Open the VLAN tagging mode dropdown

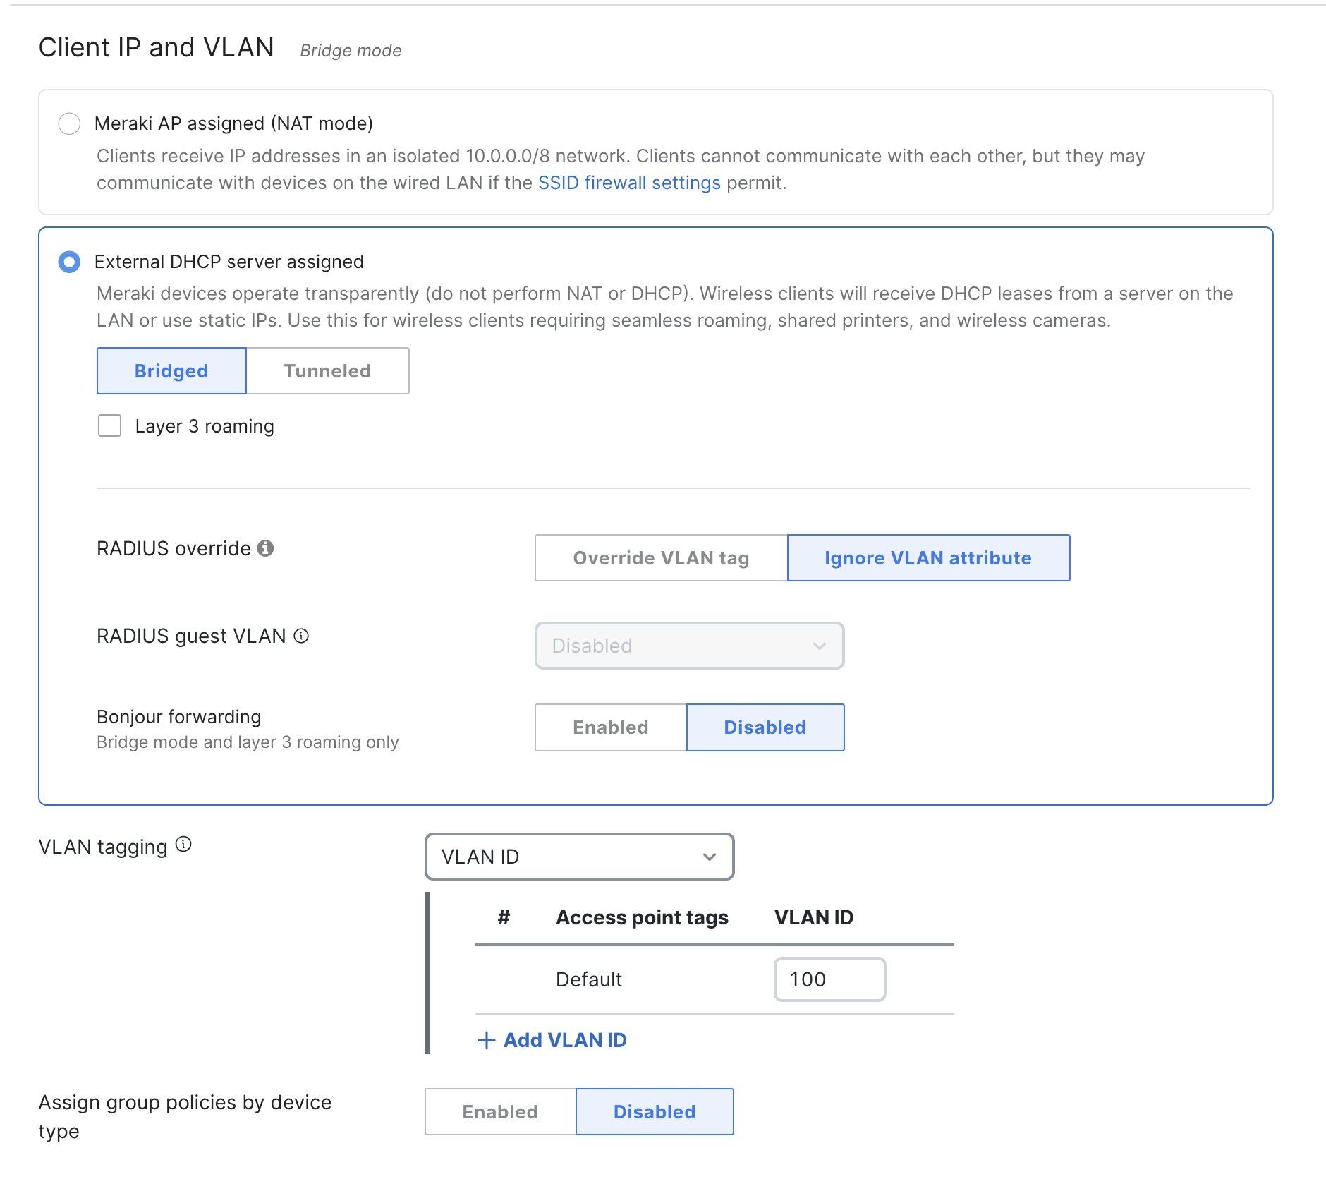tap(578, 857)
